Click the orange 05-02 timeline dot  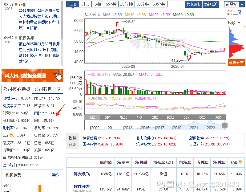[16, 4]
